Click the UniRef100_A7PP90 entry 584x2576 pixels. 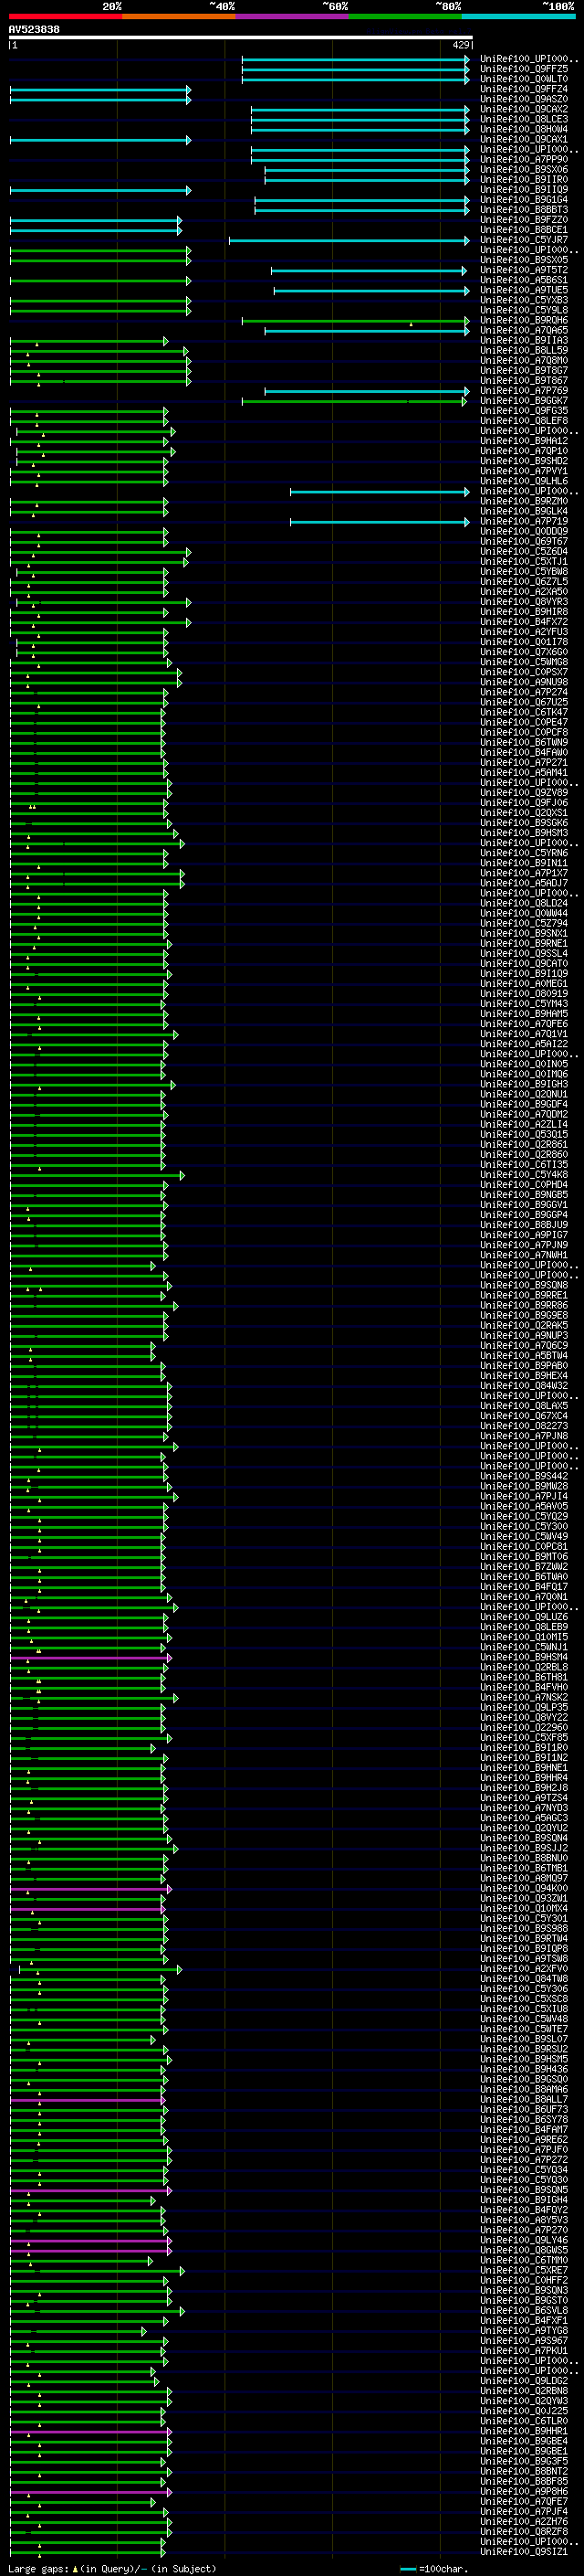[524, 159]
